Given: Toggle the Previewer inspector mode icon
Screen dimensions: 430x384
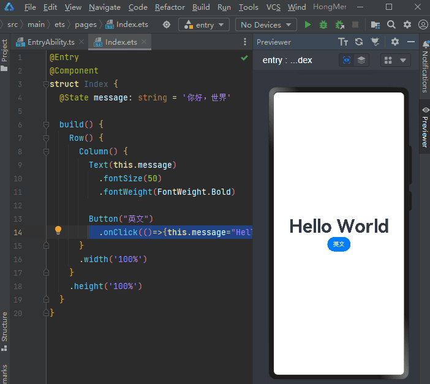Looking at the screenshot, I should [347, 60].
